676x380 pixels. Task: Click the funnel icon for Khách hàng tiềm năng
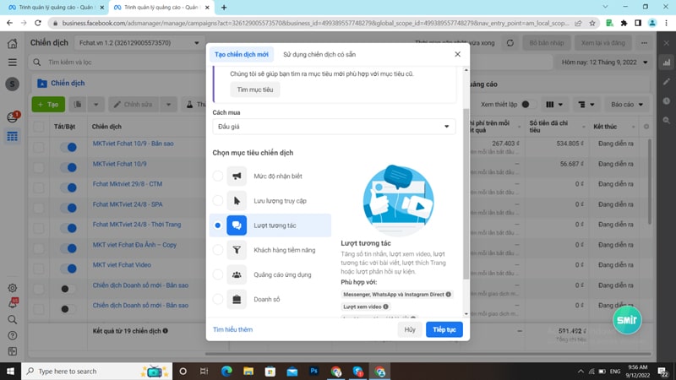tap(237, 250)
